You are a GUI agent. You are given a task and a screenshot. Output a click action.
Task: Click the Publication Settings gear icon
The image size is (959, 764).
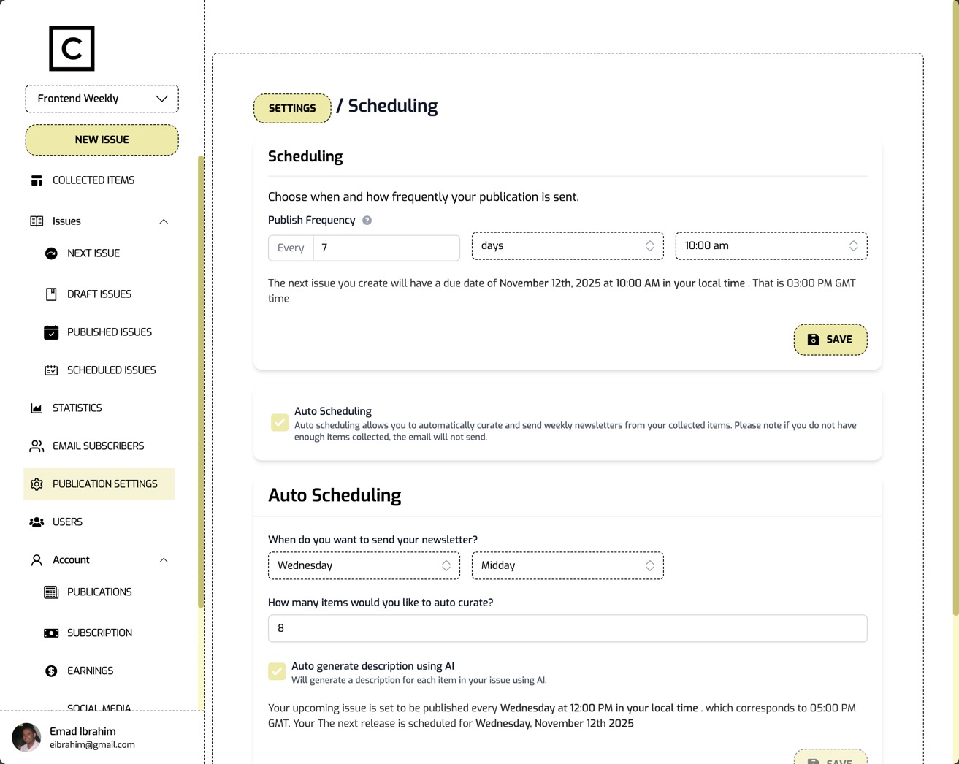(37, 484)
